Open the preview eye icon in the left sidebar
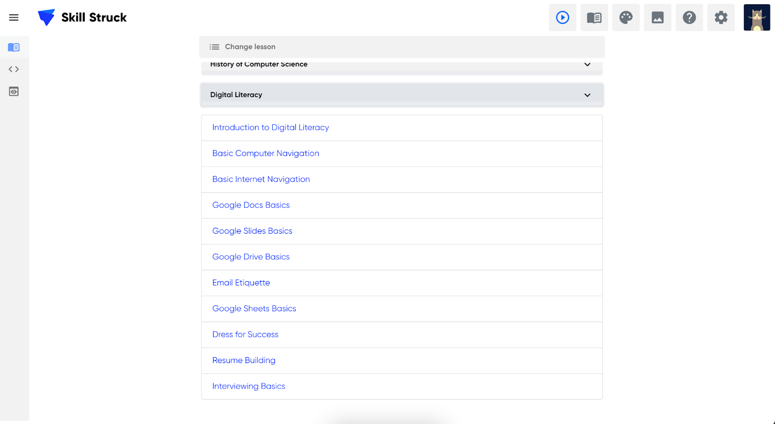The image size is (775, 424). coord(14,91)
